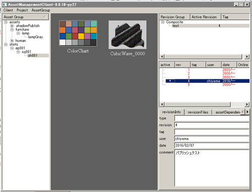Select lampGray in asset tree
Viewport: 252px width, 192px height.
(35, 37)
